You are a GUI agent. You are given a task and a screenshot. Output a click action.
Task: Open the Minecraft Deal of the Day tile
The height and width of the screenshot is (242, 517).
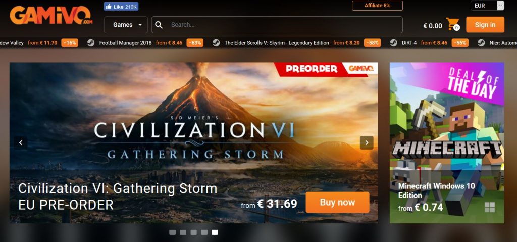pos(447,142)
